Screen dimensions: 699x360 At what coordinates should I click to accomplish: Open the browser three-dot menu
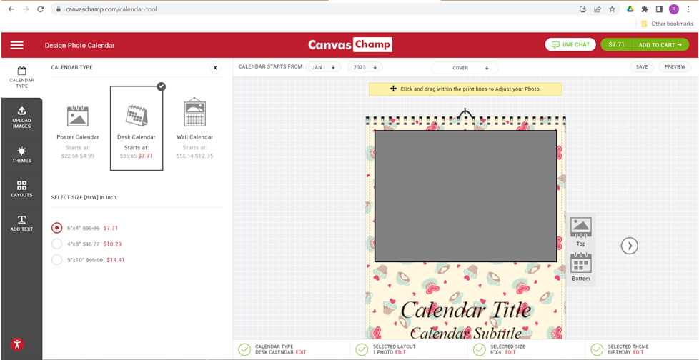point(688,9)
